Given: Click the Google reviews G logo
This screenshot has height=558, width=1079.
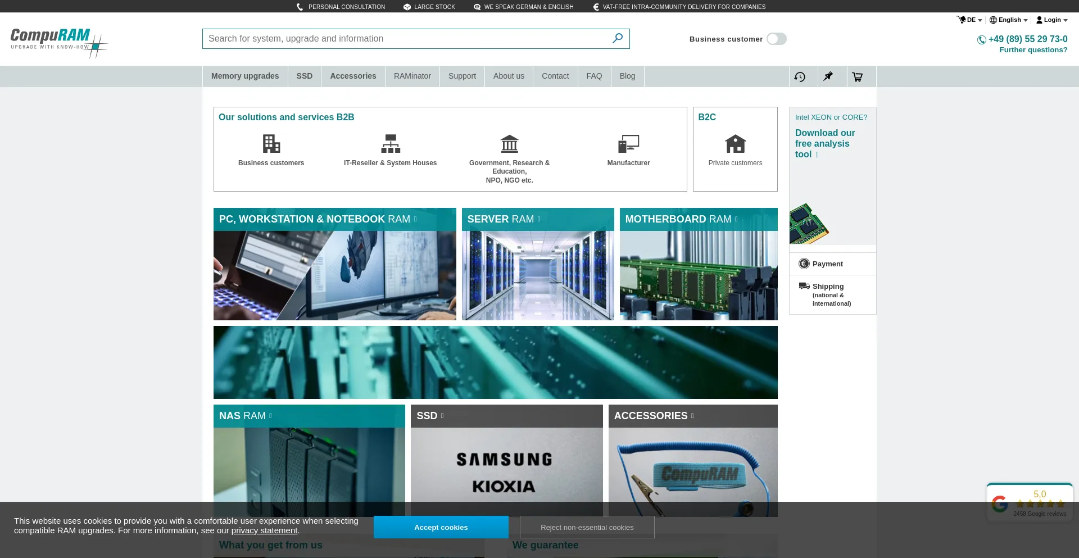Looking at the screenshot, I should pyautogui.click(x=1000, y=503).
